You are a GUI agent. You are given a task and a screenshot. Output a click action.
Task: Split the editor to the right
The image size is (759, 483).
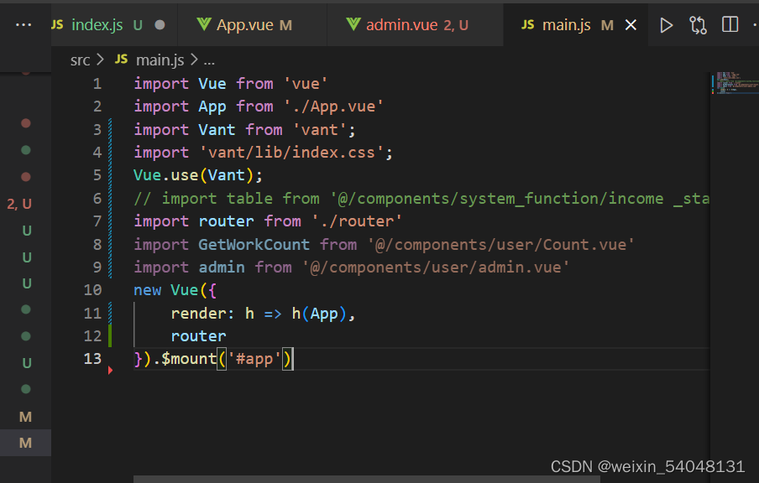click(x=730, y=25)
